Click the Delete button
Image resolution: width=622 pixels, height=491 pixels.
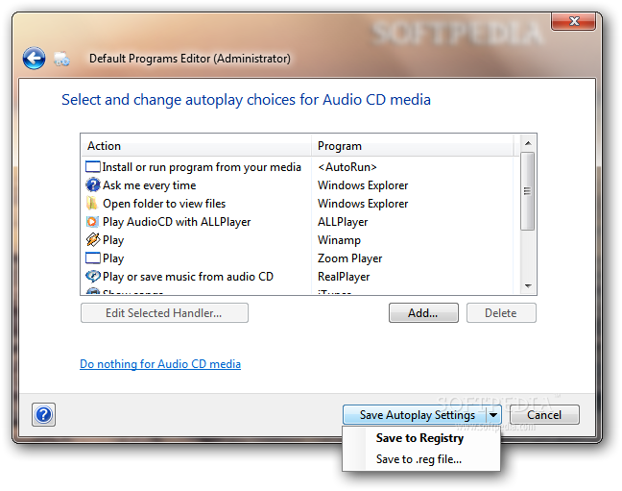point(501,313)
